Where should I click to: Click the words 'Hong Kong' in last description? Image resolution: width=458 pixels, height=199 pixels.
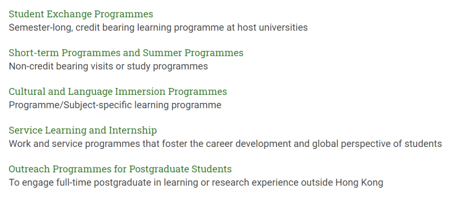click(x=359, y=182)
